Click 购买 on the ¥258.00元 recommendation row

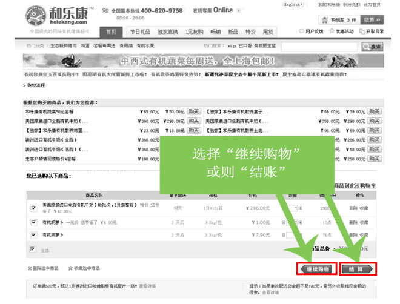(375, 159)
